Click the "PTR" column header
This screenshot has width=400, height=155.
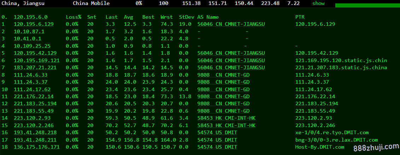point(300,17)
